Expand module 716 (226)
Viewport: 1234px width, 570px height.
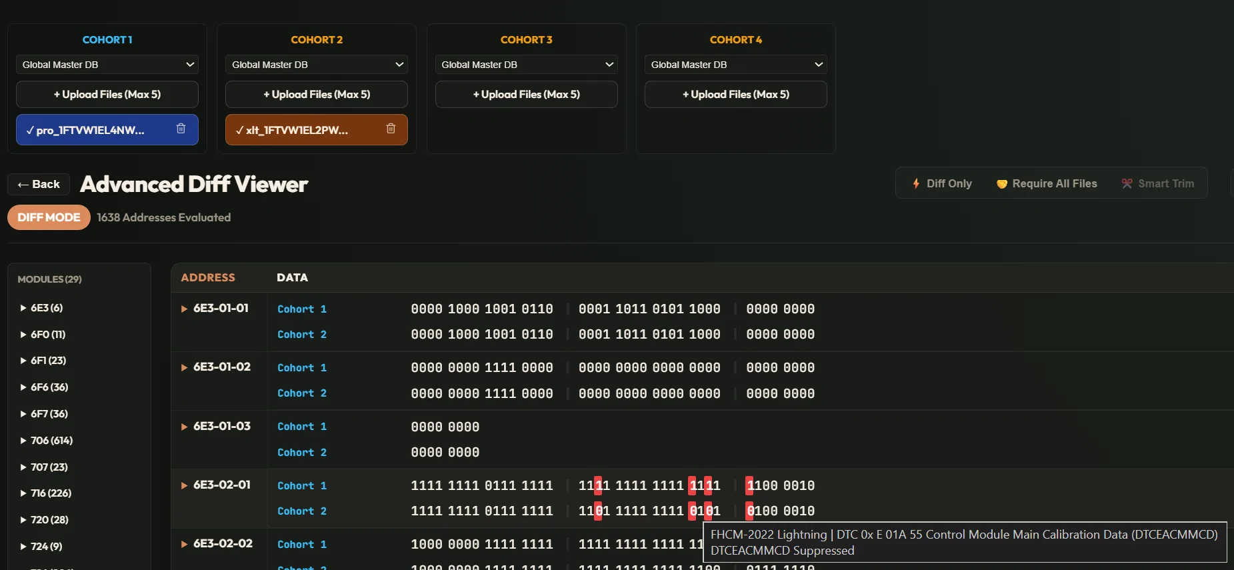pos(45,493)
